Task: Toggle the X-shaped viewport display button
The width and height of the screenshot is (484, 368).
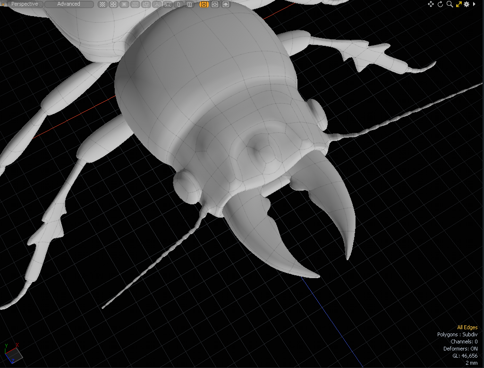Action: click(x=124, y=4)
